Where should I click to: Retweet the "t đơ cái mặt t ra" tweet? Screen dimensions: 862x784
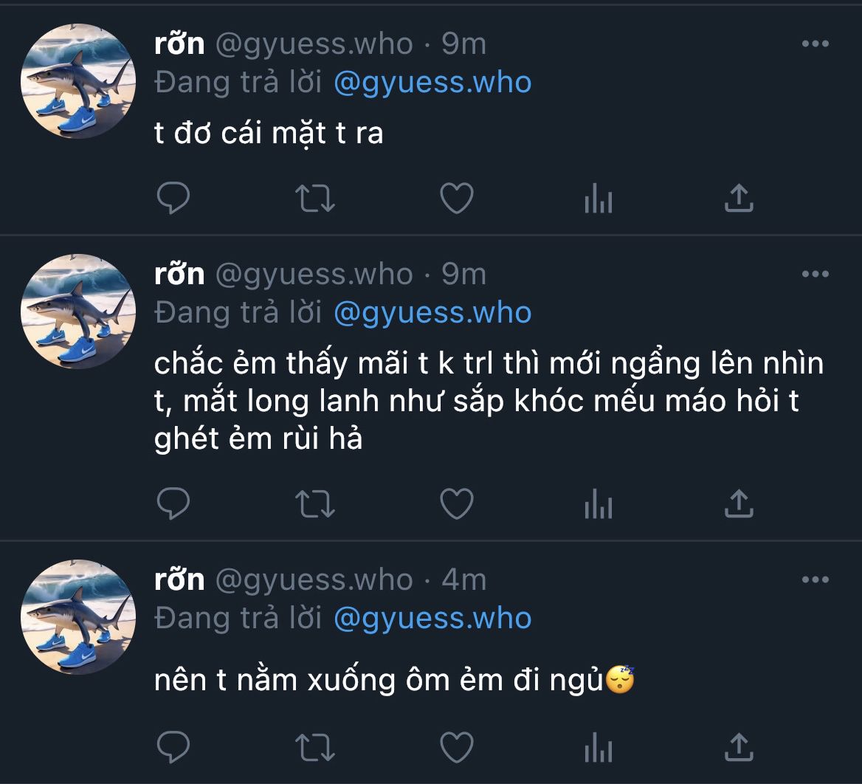tap(315, 198)
